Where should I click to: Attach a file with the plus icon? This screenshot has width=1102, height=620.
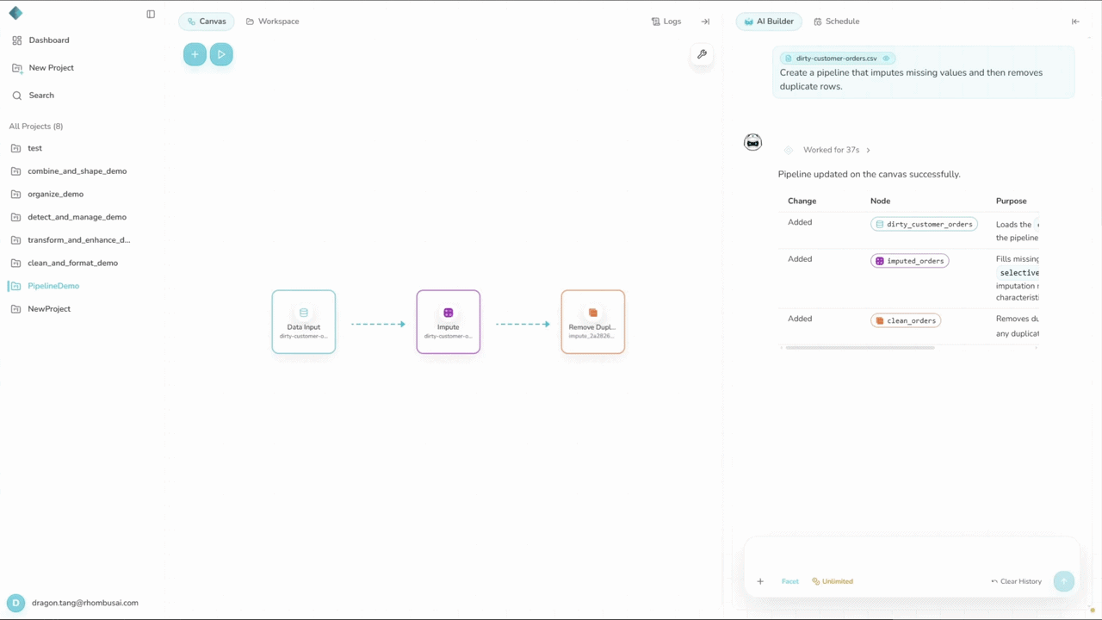[x=760, y=581]
